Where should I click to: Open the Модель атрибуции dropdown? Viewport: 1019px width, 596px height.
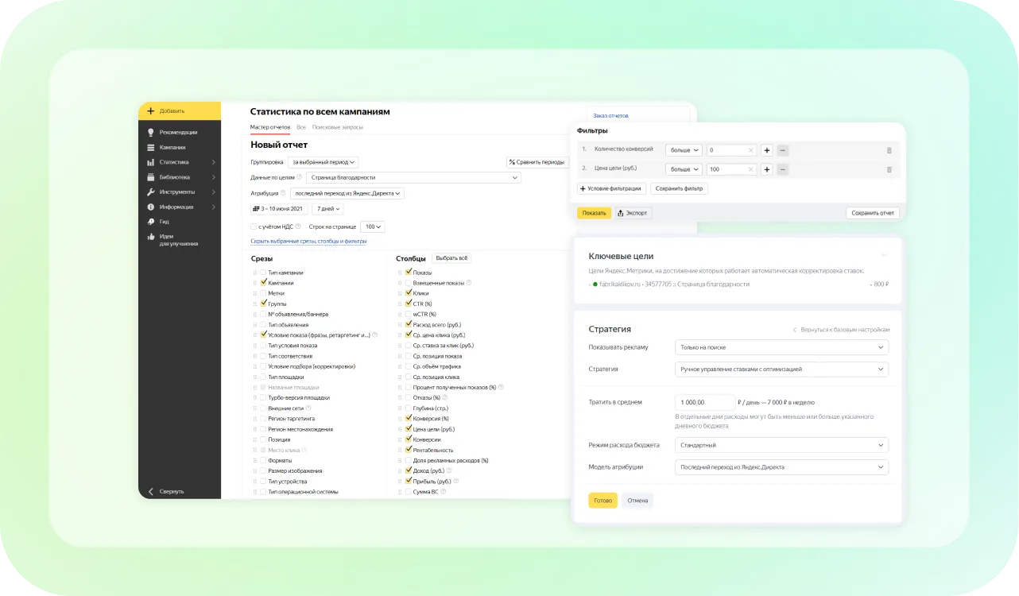coord(781,467)
